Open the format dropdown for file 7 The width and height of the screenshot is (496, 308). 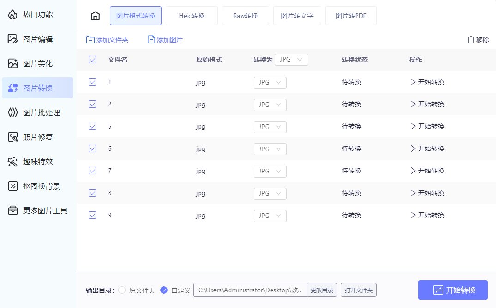[270, 172]
